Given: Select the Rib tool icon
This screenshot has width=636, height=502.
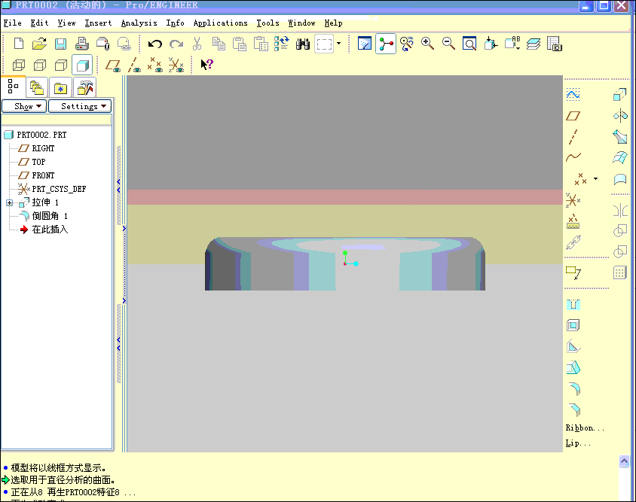Looking at the screenshot, I should coord(573,346).
